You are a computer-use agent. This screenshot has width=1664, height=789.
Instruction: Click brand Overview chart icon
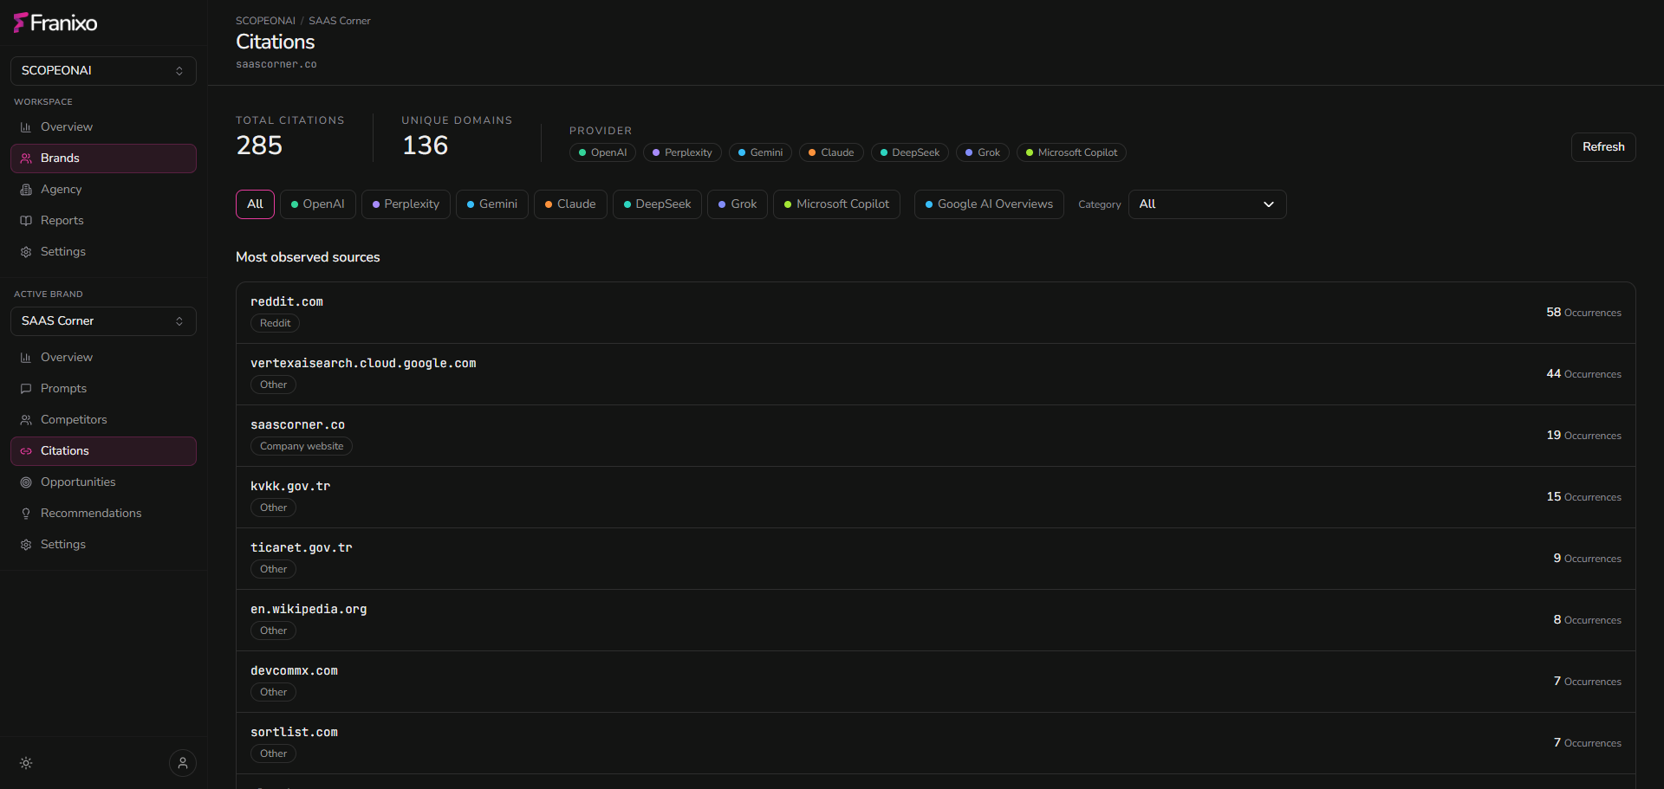[x=26, y=358]
